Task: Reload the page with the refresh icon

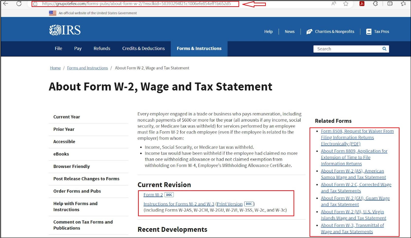Action: 19,4
